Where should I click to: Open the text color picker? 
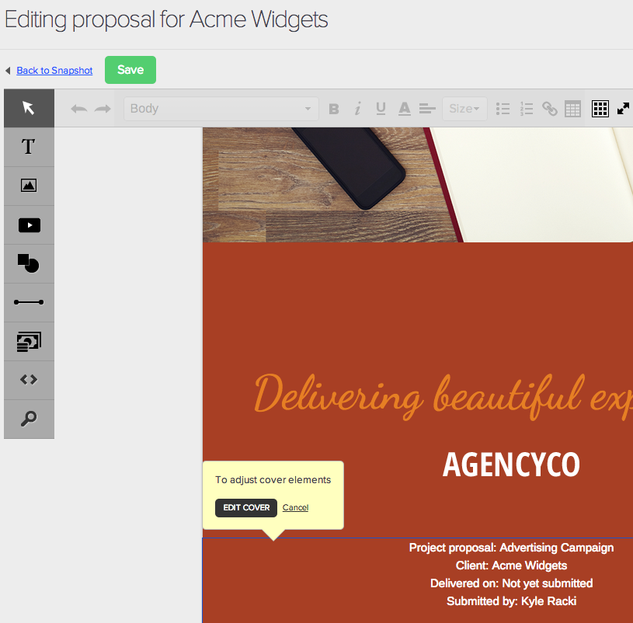pyautogui.click(x=404, y=109)
